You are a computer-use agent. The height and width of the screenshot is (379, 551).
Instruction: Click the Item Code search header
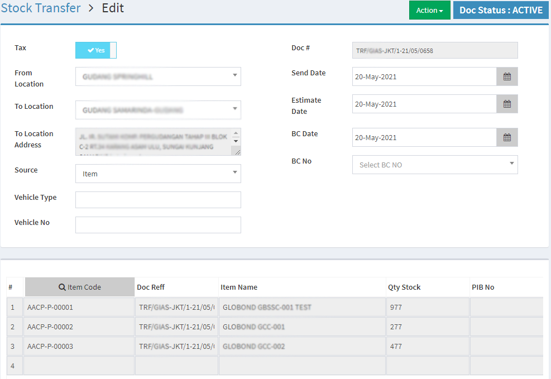(80, 287)
